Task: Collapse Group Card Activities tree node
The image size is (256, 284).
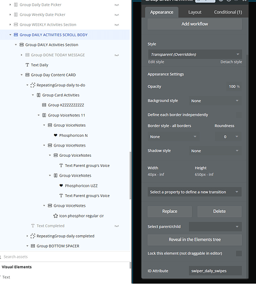Action: click(x=33, y=95)
